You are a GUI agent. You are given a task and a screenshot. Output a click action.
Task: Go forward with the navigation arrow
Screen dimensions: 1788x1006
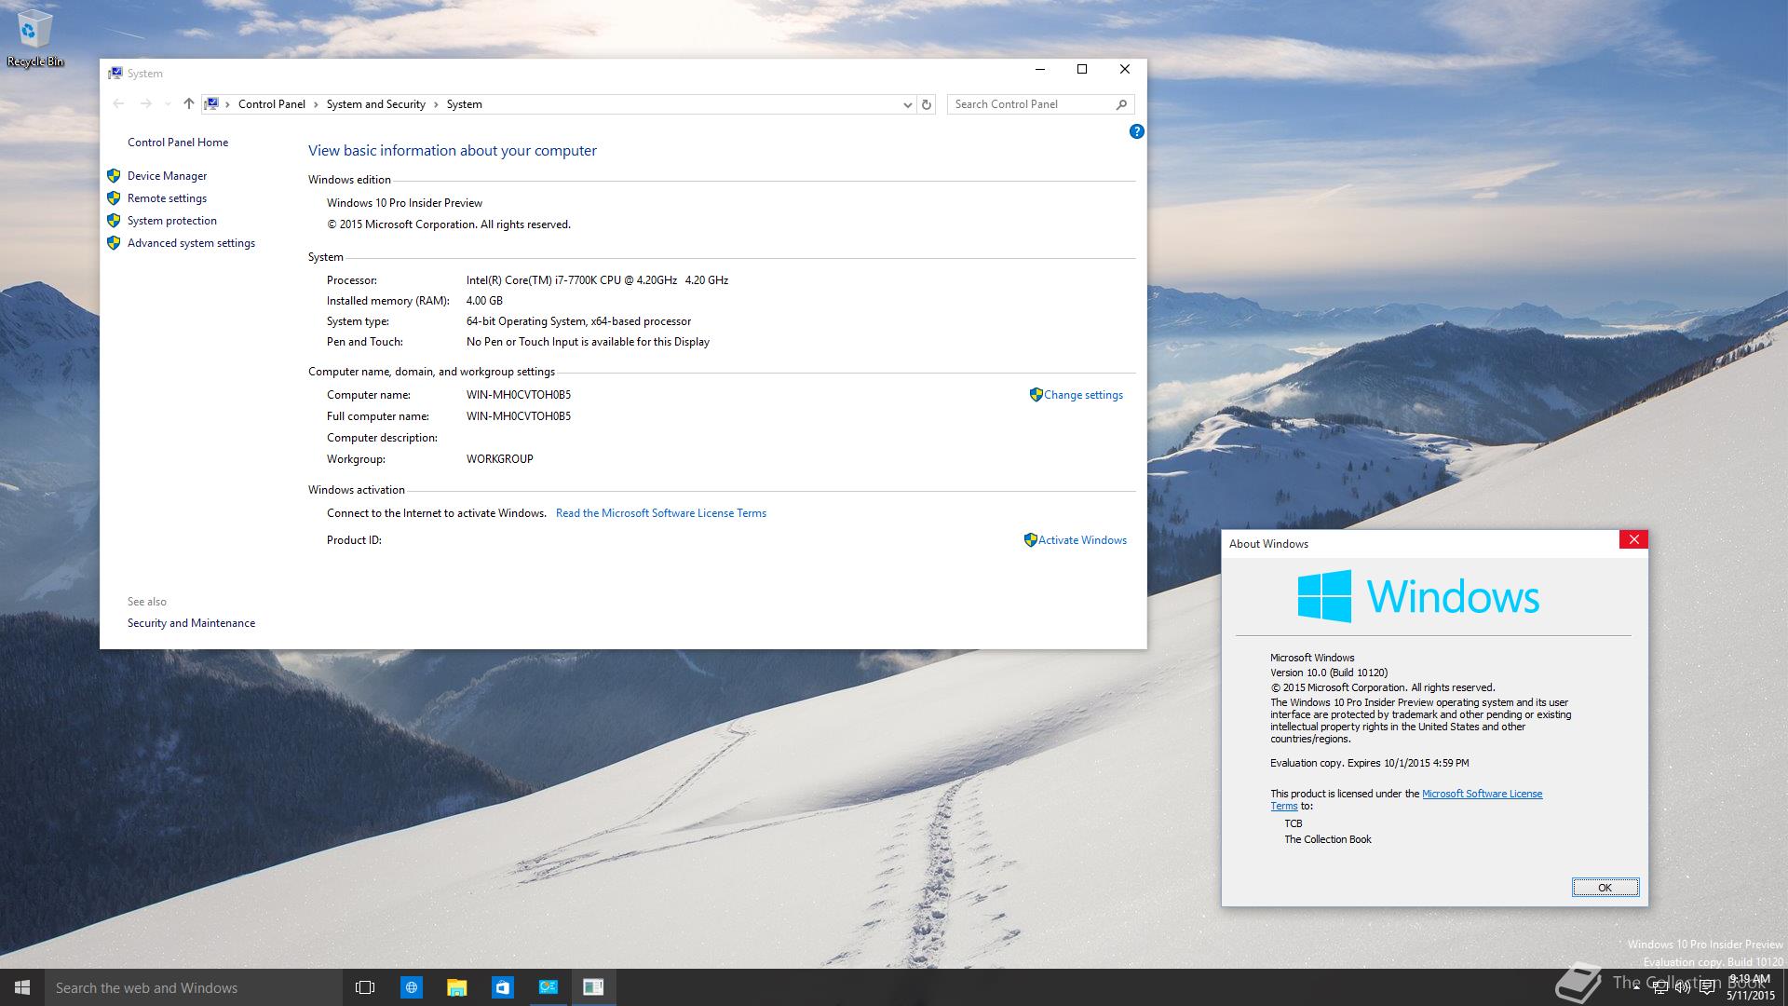coord(145,104)
